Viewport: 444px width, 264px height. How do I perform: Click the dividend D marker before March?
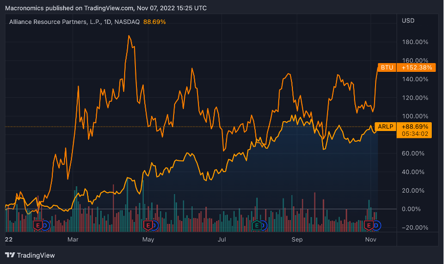(x=45, y=225)
